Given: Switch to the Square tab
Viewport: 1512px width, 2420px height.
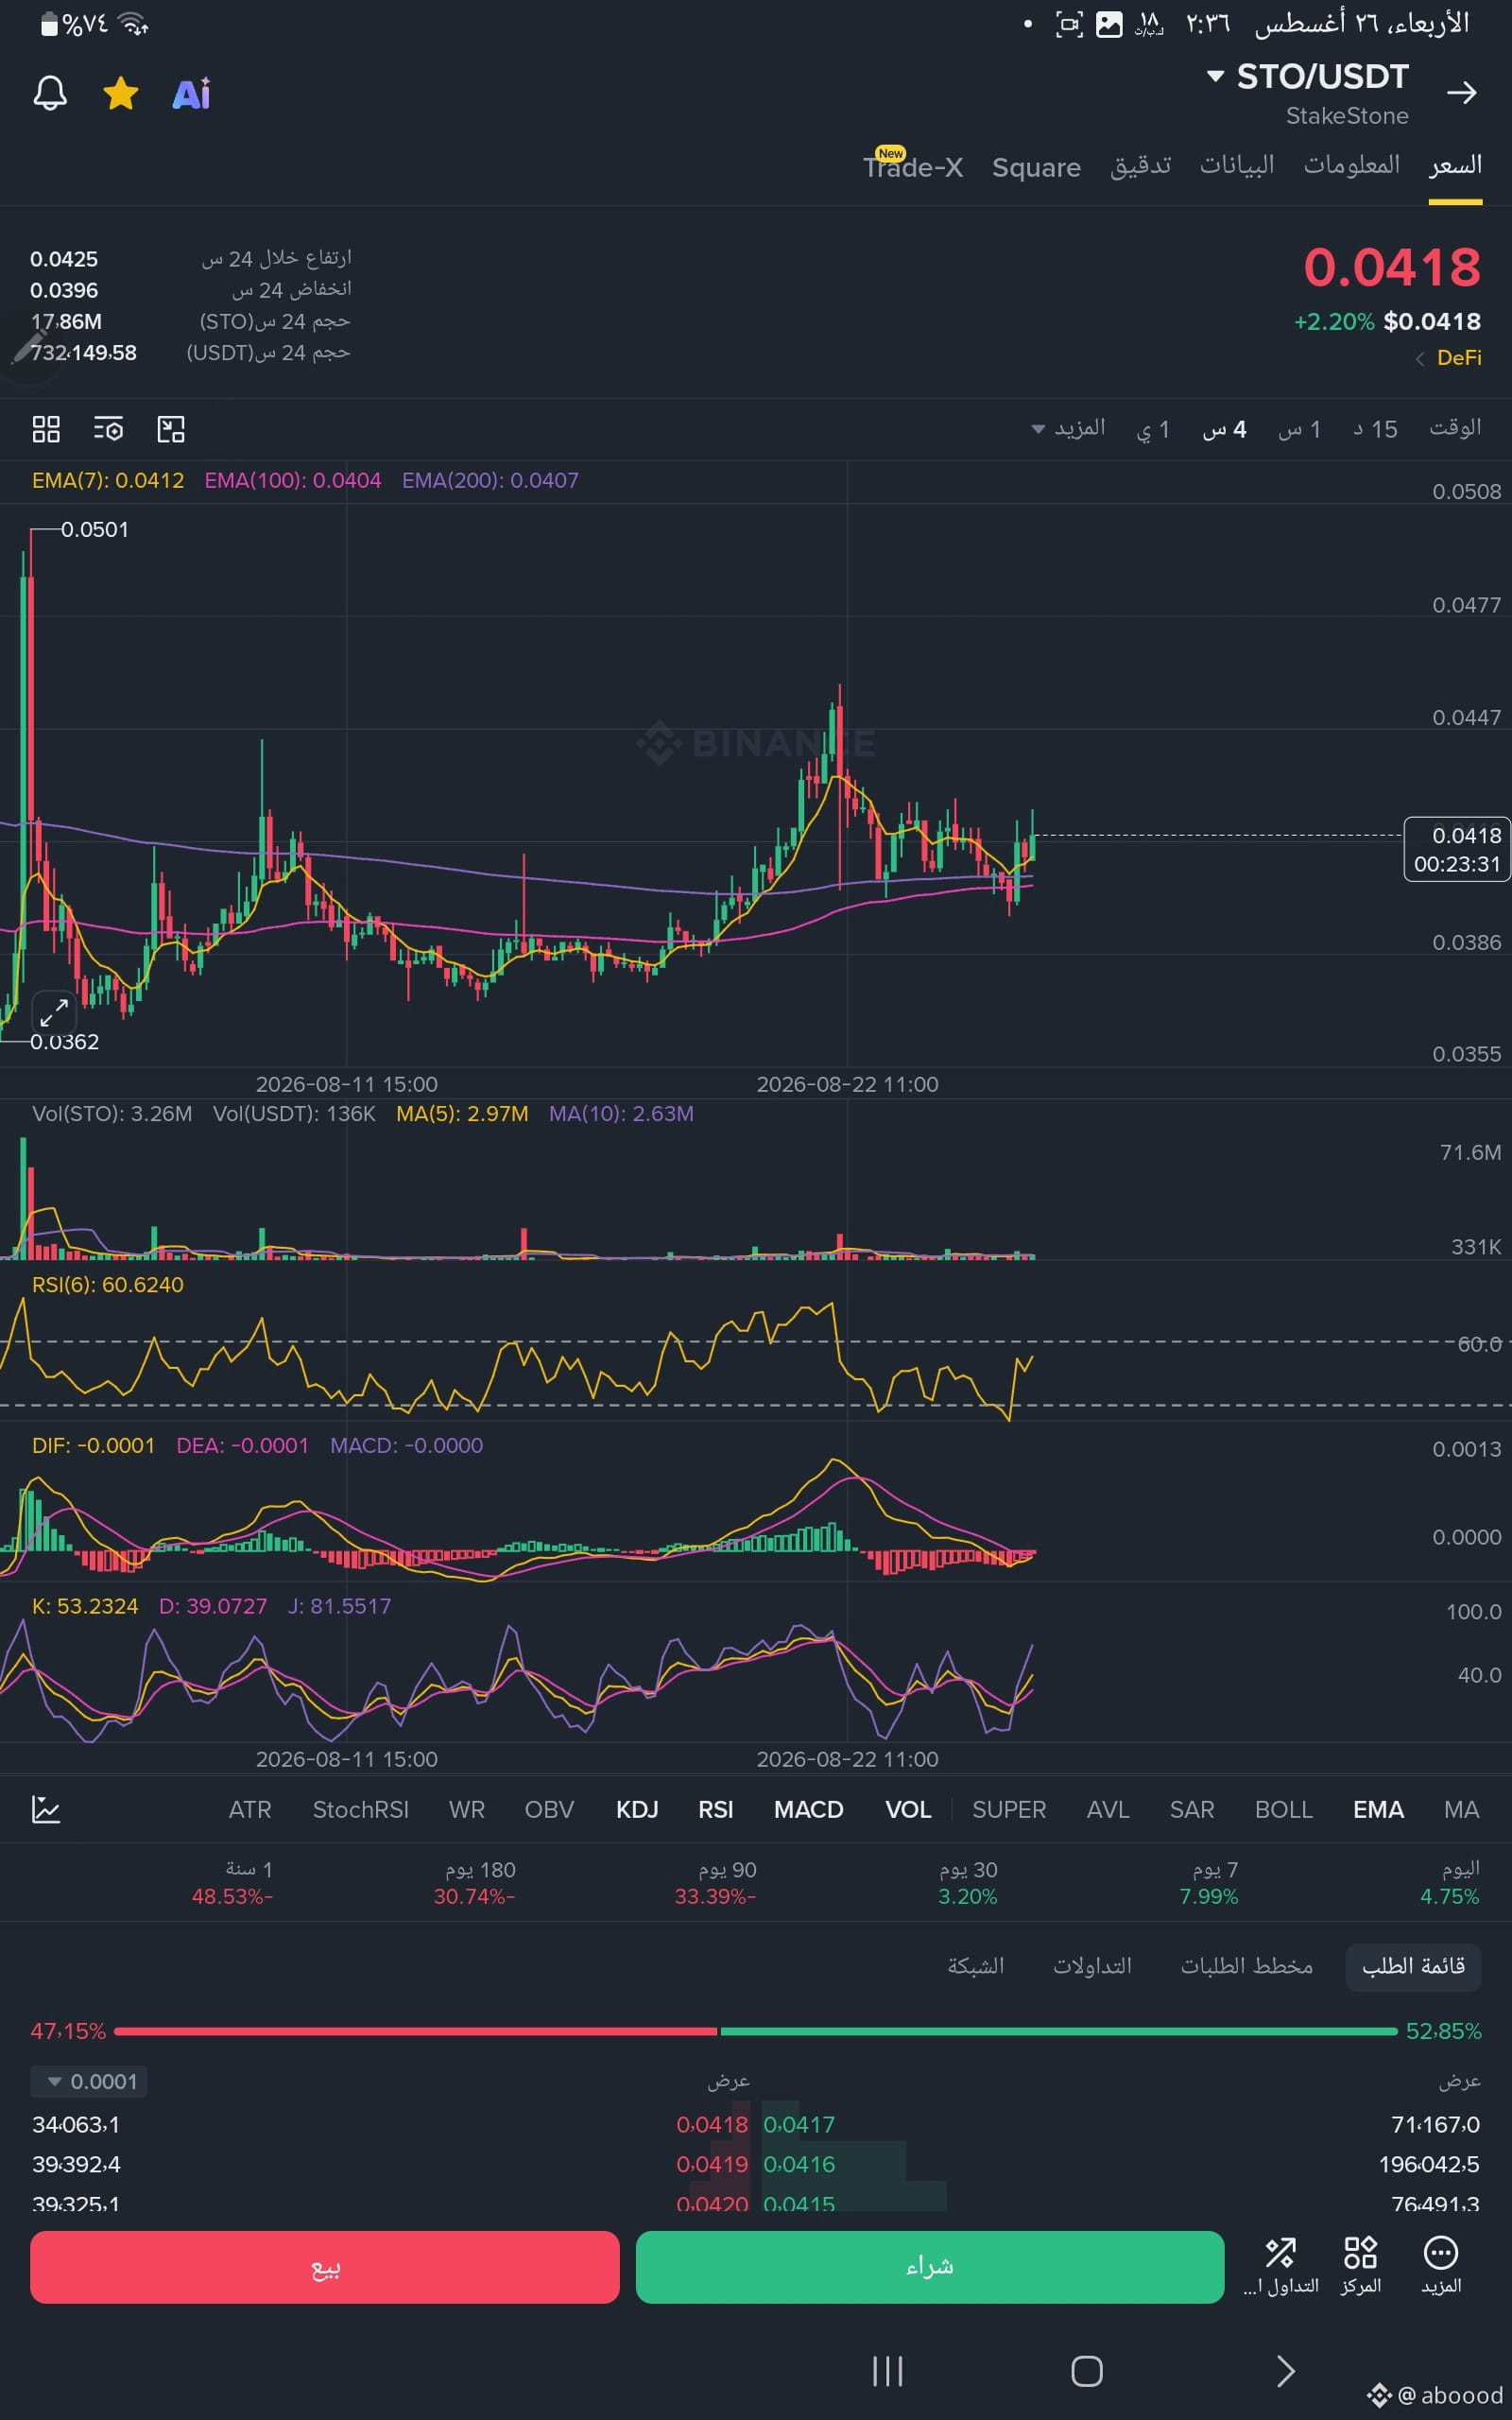Looking at the screenshot, I should pyautogui.click(x=1036, y=167).
